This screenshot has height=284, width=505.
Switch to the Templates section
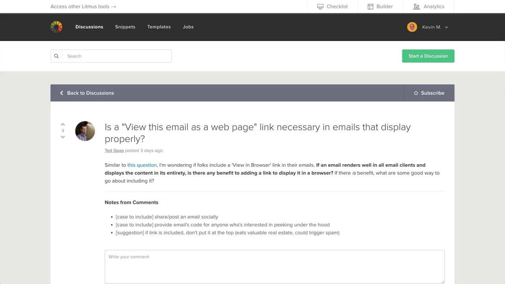(159, 27)
